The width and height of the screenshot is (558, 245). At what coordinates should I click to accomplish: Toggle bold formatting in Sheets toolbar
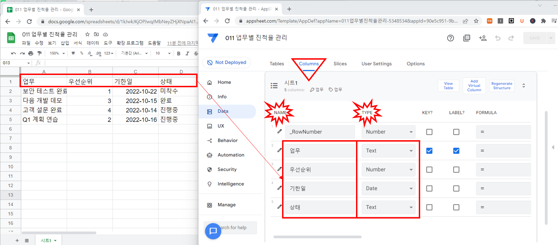tap(179, 54)
